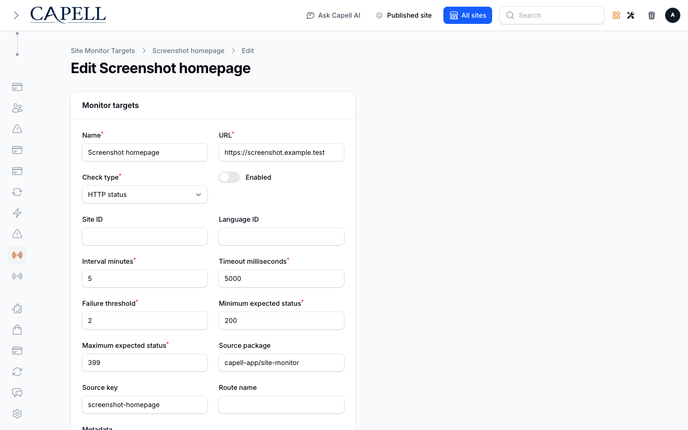Open the sidebar card icon above users icon
Screen dimensions: 688x430
click(17, 87)
